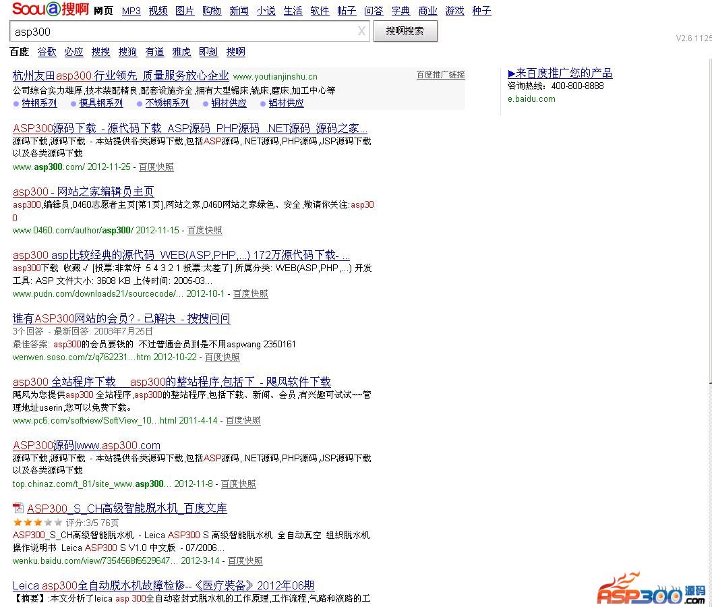Click the 搜啊搜索 button
This screenshot has width=712, height=607.
click(x=405, y=31)
